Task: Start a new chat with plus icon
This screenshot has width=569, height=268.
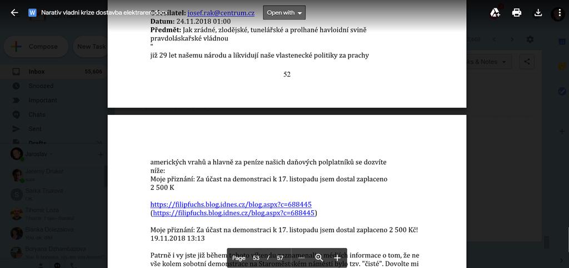Action: (101, 155)
